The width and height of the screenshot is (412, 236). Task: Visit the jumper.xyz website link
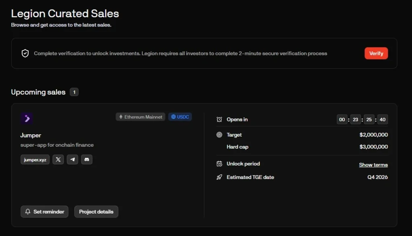coord(35,160)
